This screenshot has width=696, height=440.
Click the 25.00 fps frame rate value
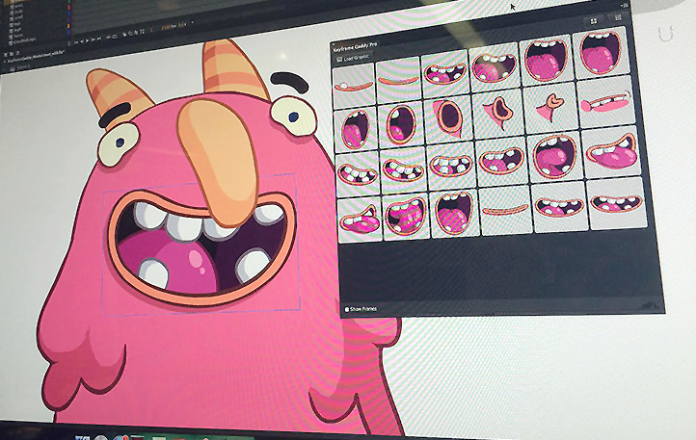pos(169,28)
